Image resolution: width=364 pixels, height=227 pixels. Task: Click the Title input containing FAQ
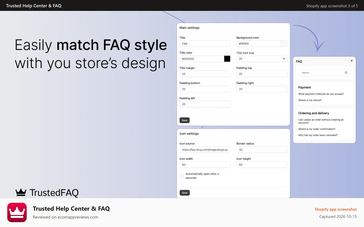click(x=205, y=44)
